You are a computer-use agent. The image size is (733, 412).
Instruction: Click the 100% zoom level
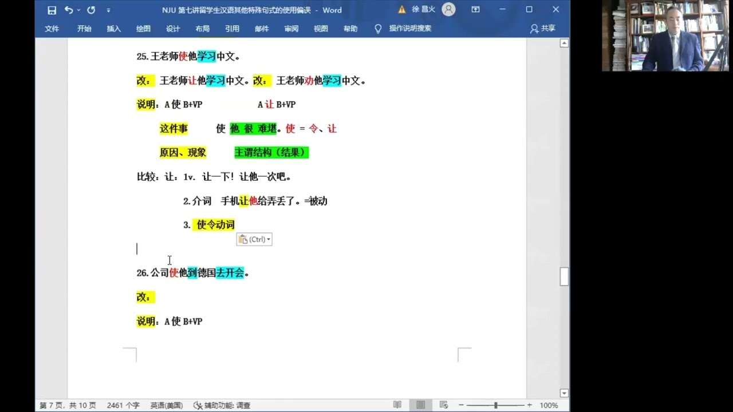(x=549, y=405)
